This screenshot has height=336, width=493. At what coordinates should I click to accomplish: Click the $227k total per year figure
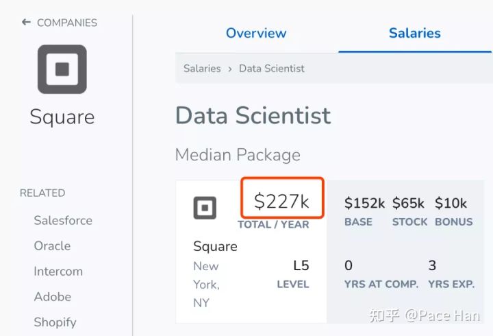coord(281,202)
